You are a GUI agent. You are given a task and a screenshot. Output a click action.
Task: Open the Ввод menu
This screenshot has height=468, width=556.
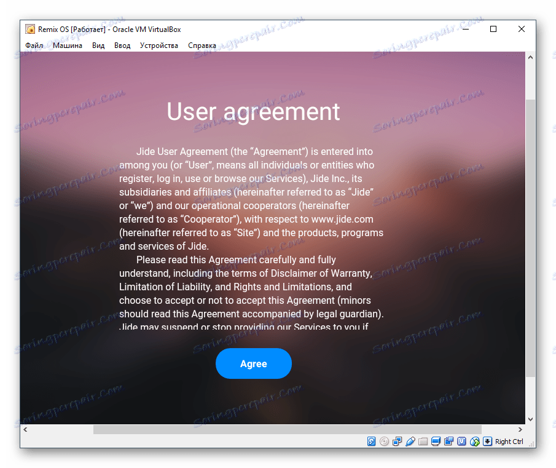point(122,46)
